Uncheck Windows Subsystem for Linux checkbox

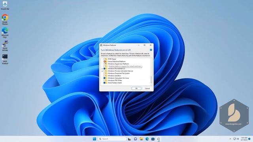[x=104, y=78]
